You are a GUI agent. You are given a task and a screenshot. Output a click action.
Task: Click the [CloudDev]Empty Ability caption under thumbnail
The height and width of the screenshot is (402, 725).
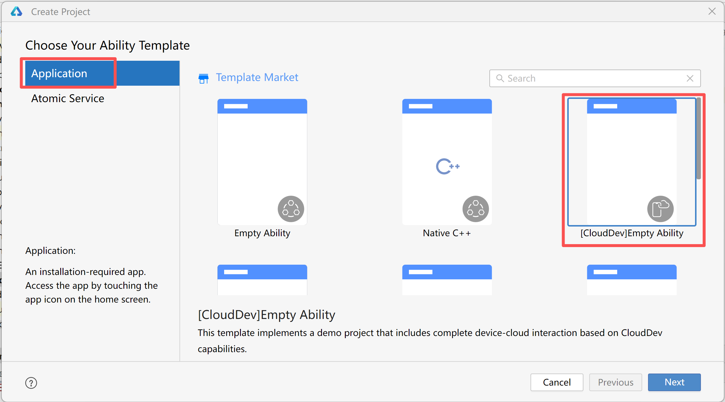click(x=632, y=233)
